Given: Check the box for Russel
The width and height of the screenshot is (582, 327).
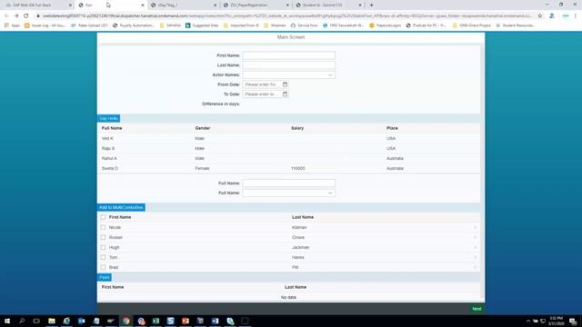Looking at the screenshot, I should pos(103,237).
